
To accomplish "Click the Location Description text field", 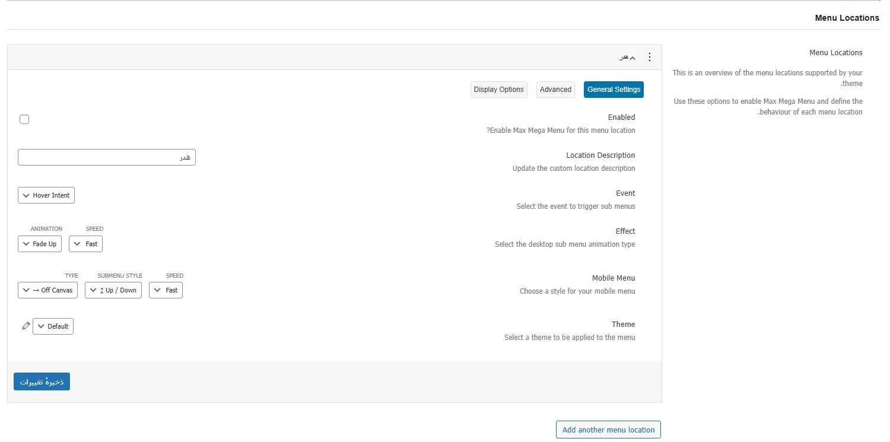I will [107, 157].
